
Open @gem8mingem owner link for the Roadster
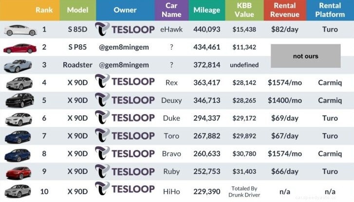(x=125, y=65)
